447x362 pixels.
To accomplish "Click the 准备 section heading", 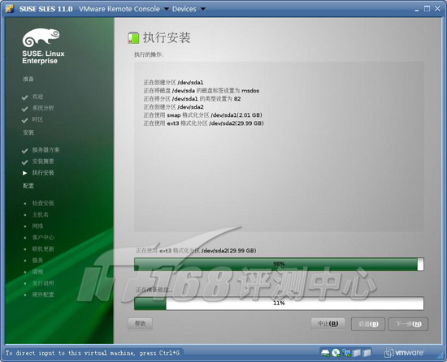I will click(x=28, y=79).
